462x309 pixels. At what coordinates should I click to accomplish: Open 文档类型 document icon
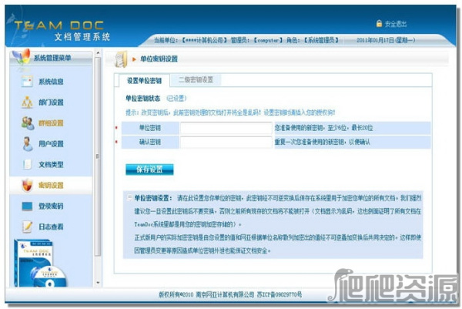(x=26, y=164)
